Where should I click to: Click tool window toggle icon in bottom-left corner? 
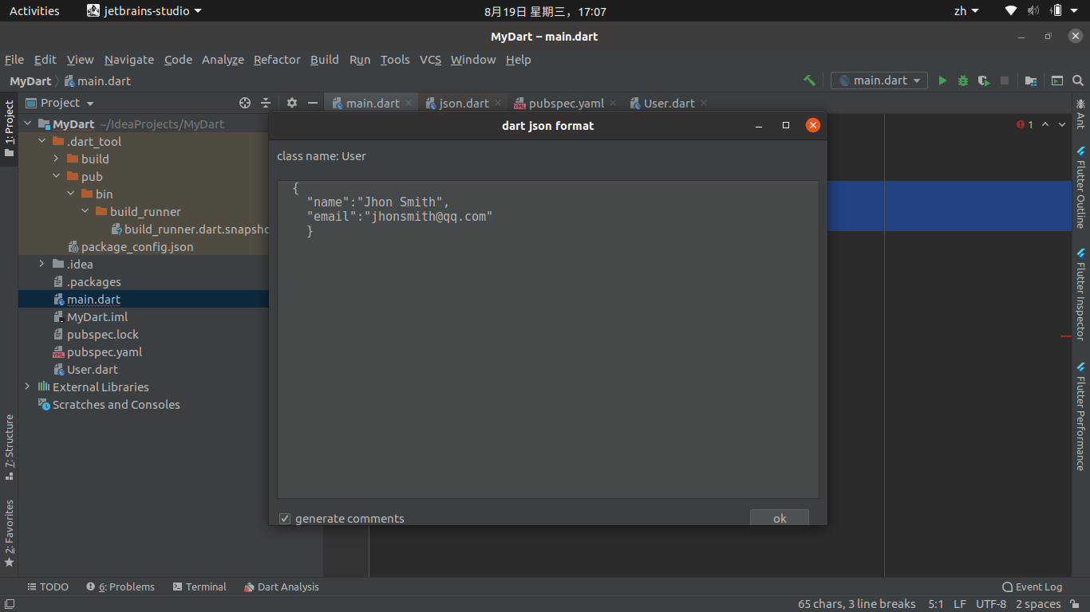coord(9,603)
